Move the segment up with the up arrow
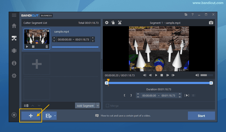Image resolution: width=226 pixels, height=132 pixels. click(33, 105)
